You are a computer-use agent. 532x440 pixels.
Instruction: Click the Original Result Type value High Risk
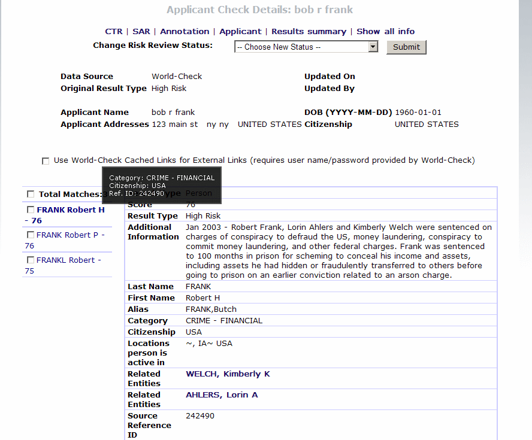point(169,89)
